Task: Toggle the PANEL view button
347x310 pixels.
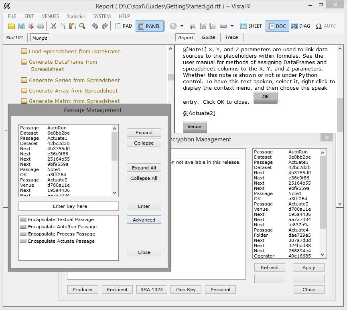Action: click(149, 26)
